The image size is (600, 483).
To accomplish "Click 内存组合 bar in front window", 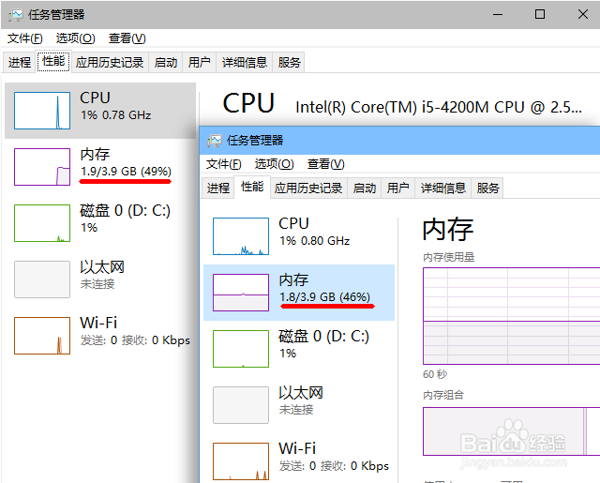I will pos(511,431).
